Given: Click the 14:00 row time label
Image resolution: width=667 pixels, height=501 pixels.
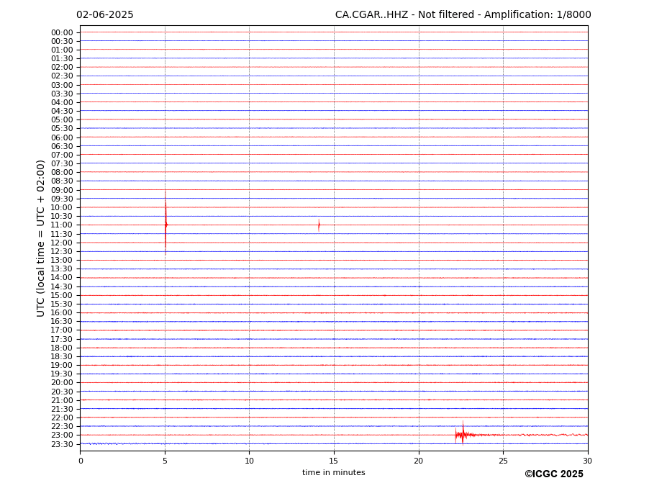Looking at the screenshot, I should point(62,278).
